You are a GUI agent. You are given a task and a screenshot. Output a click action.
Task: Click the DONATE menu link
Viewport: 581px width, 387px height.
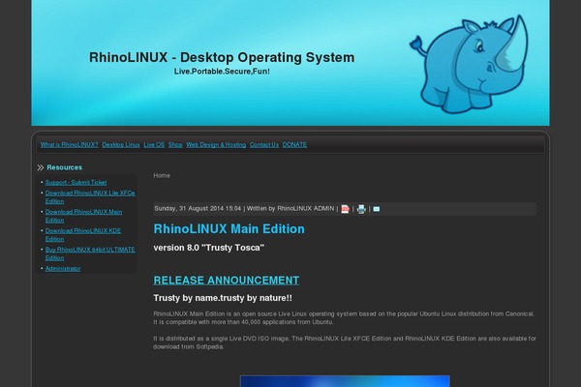click(x=294, y=145)
